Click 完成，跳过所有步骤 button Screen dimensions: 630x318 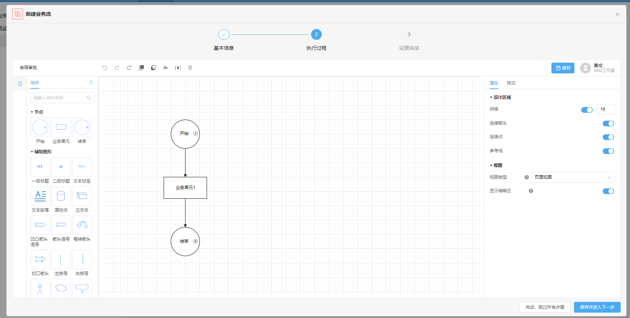click(545, 307)
